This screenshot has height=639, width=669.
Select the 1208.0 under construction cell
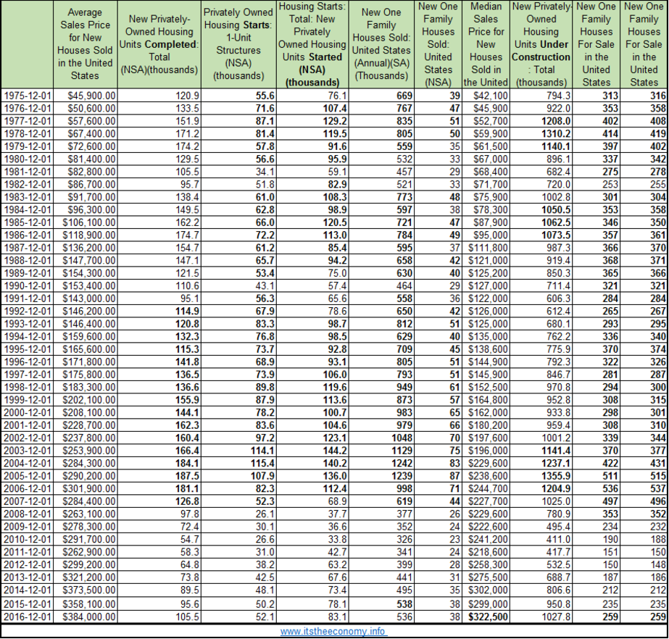click(x=541, y=121)
